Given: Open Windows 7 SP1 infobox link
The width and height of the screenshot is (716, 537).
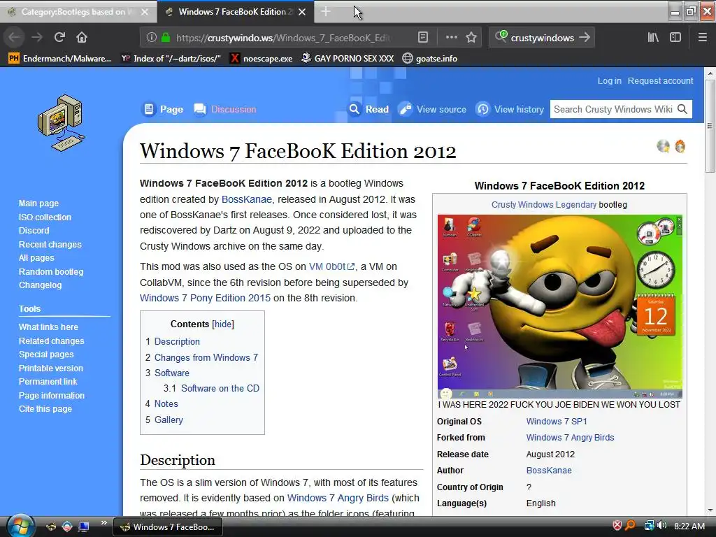Looking at the screenshot, I should 557,422.
